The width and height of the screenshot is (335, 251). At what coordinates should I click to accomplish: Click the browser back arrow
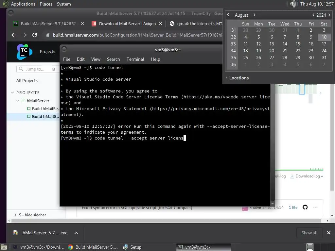point(14,35)
